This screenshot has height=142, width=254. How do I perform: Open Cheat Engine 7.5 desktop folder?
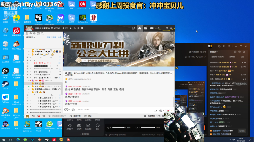(x=16, y=100)
